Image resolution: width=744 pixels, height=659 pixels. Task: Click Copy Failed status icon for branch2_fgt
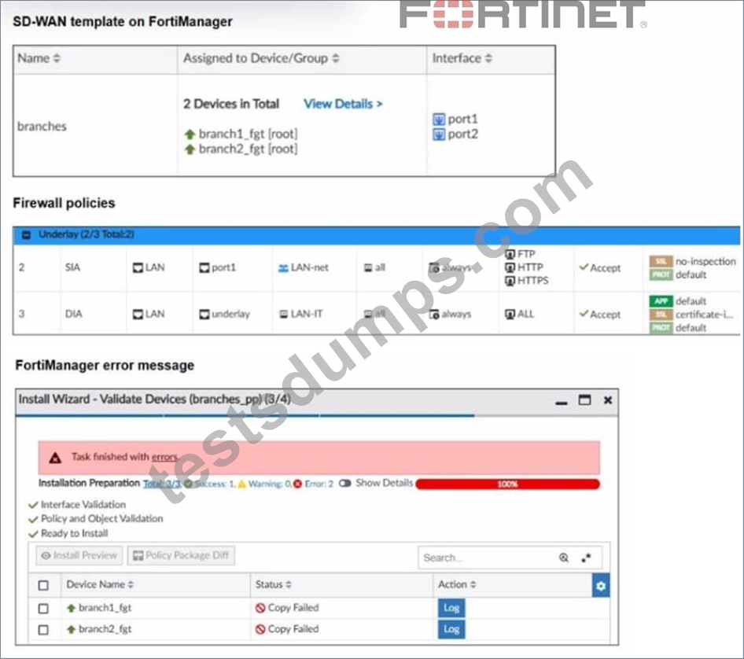[x=260, y=629]
